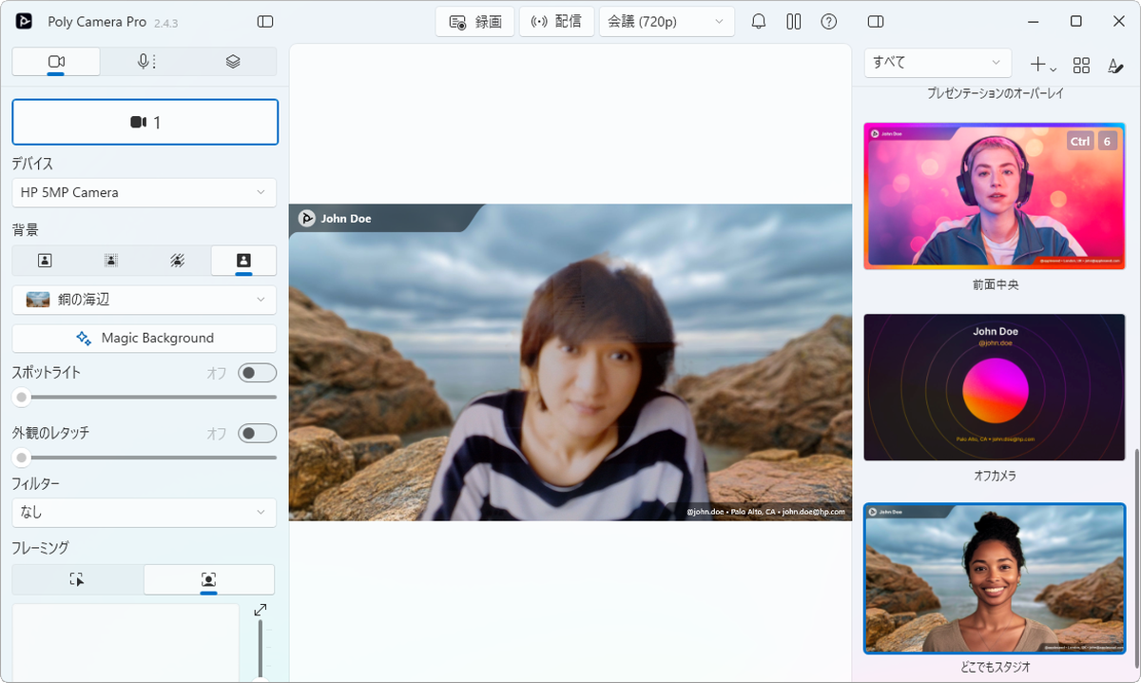This screenshot has width=1141, height=683.
Task: Turn on the 外観のレタッチ toggle
Action: 257,434
